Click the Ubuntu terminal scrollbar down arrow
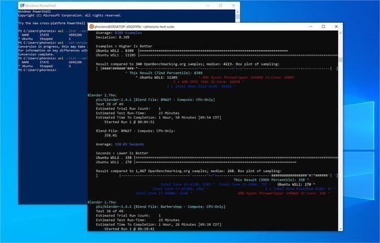The image size is (380, 243). coord(340,229)
